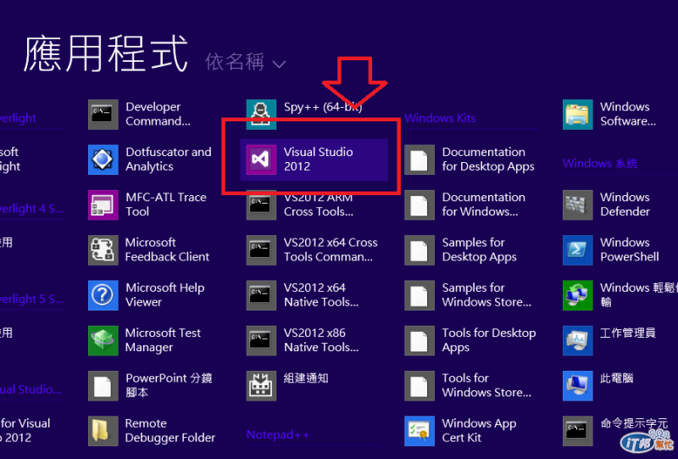Click the 組建通知 label text
Viewport: 678px width, 459px height.
(x=306, y=378)
